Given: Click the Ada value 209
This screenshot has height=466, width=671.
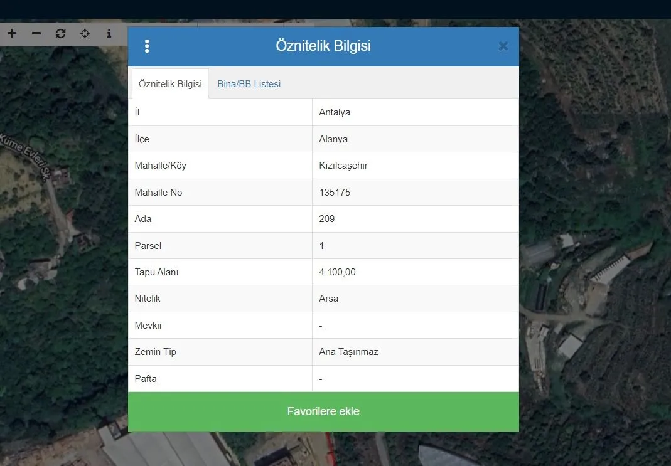Looking at the screenshot, I should coord(327,219).
